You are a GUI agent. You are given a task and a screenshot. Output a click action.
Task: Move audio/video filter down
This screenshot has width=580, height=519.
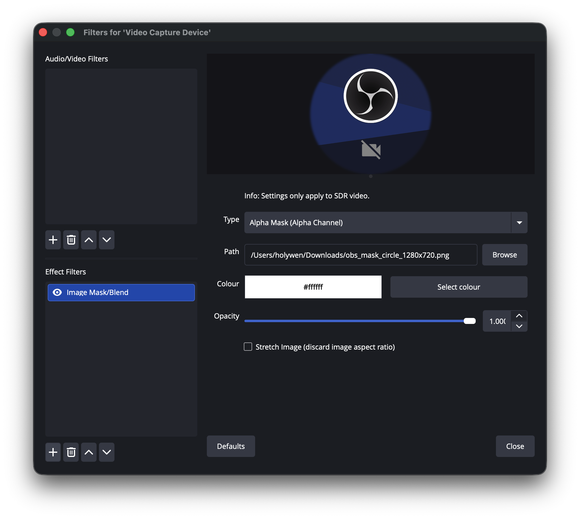[x=107, y=240]
